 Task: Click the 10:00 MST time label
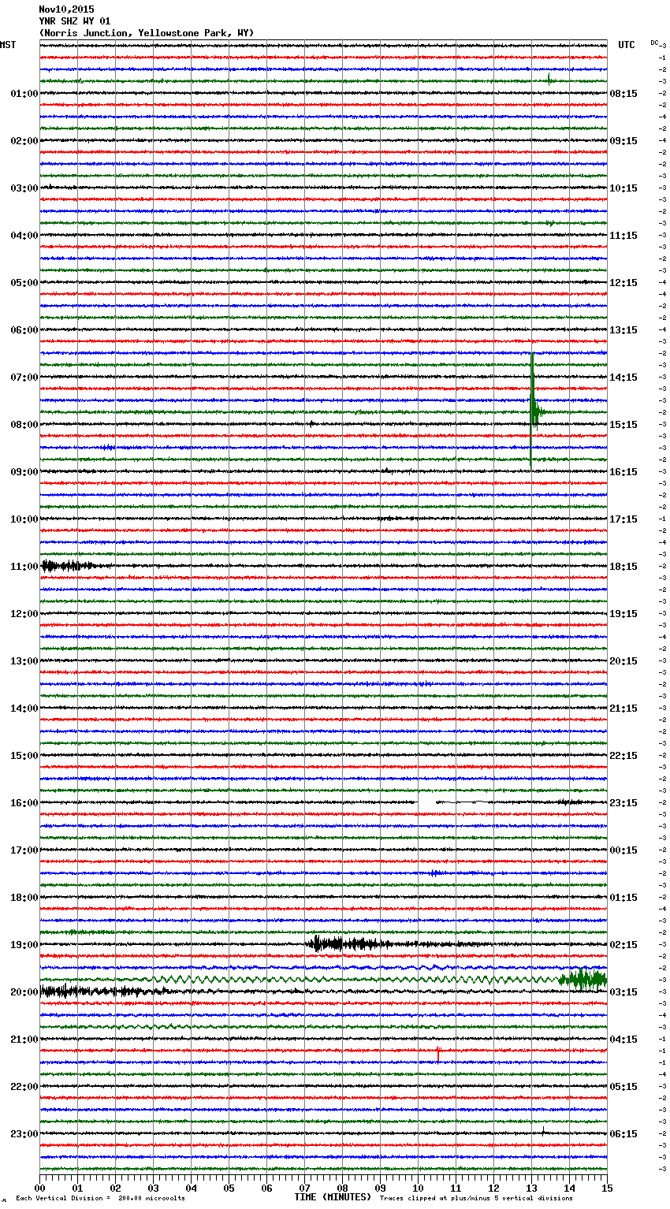pyautogui.click(x=24, y=519)
